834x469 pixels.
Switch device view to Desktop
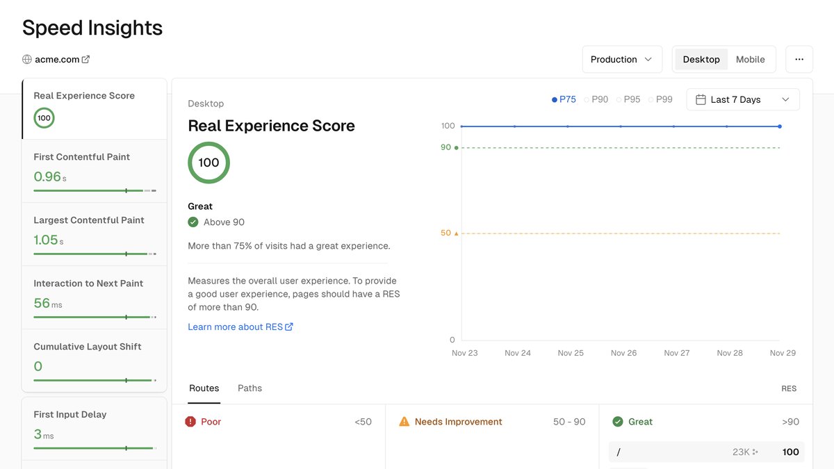tap(701, 60)
